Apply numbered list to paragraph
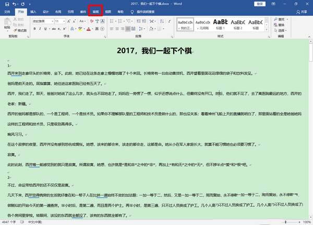This screenshot has width=313, height=225. click(121, 21)
